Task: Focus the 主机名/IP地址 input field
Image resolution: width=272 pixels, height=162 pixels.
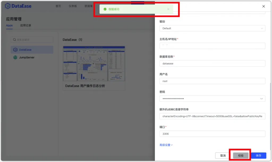Action: 212,46
